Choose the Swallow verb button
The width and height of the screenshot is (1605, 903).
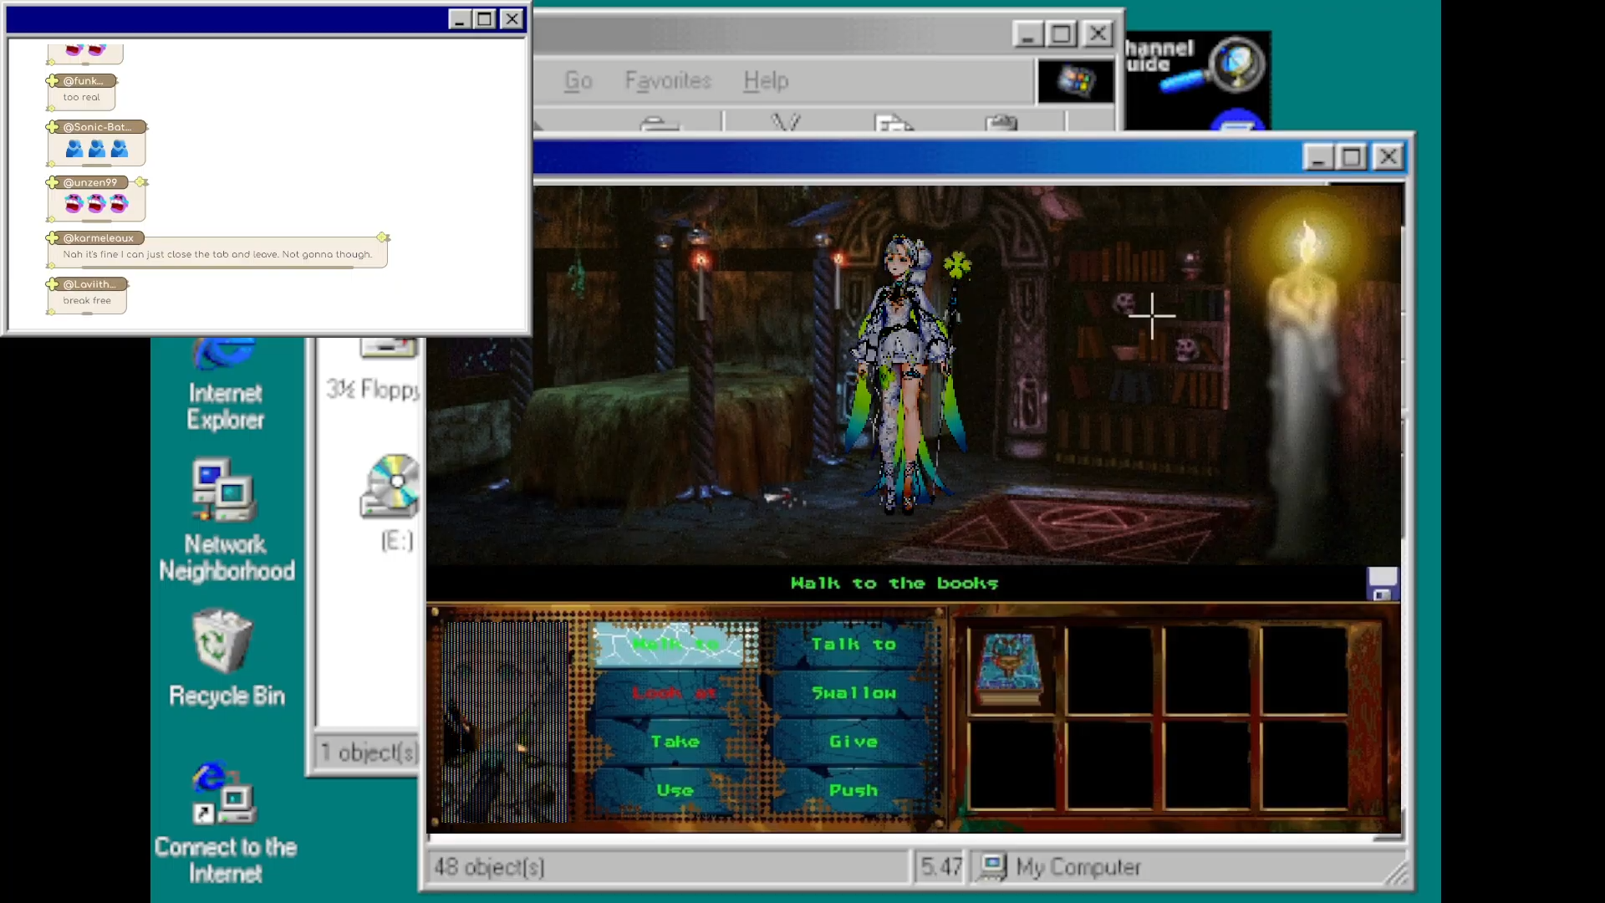point(853,692)
